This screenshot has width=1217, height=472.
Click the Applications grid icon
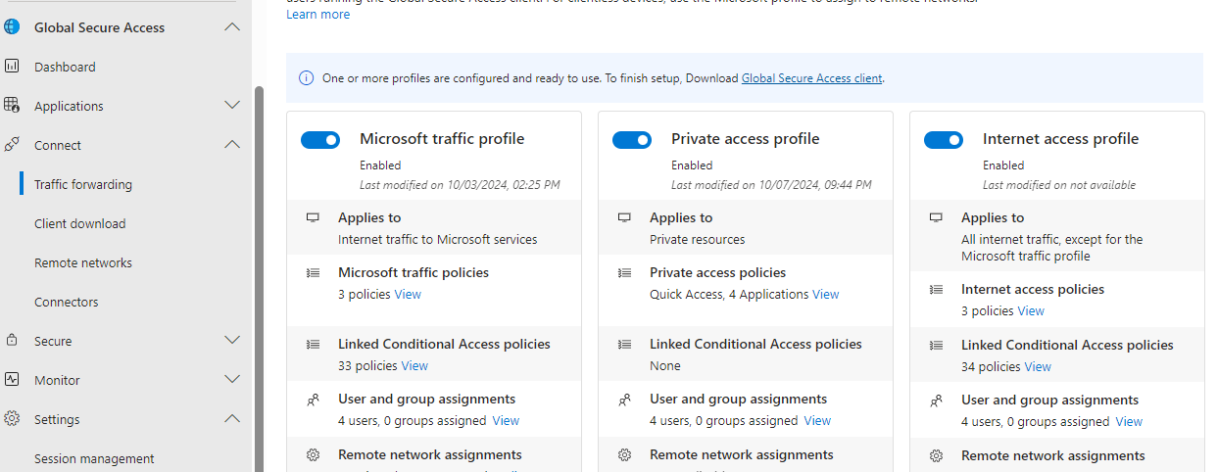tap(12, 106)
